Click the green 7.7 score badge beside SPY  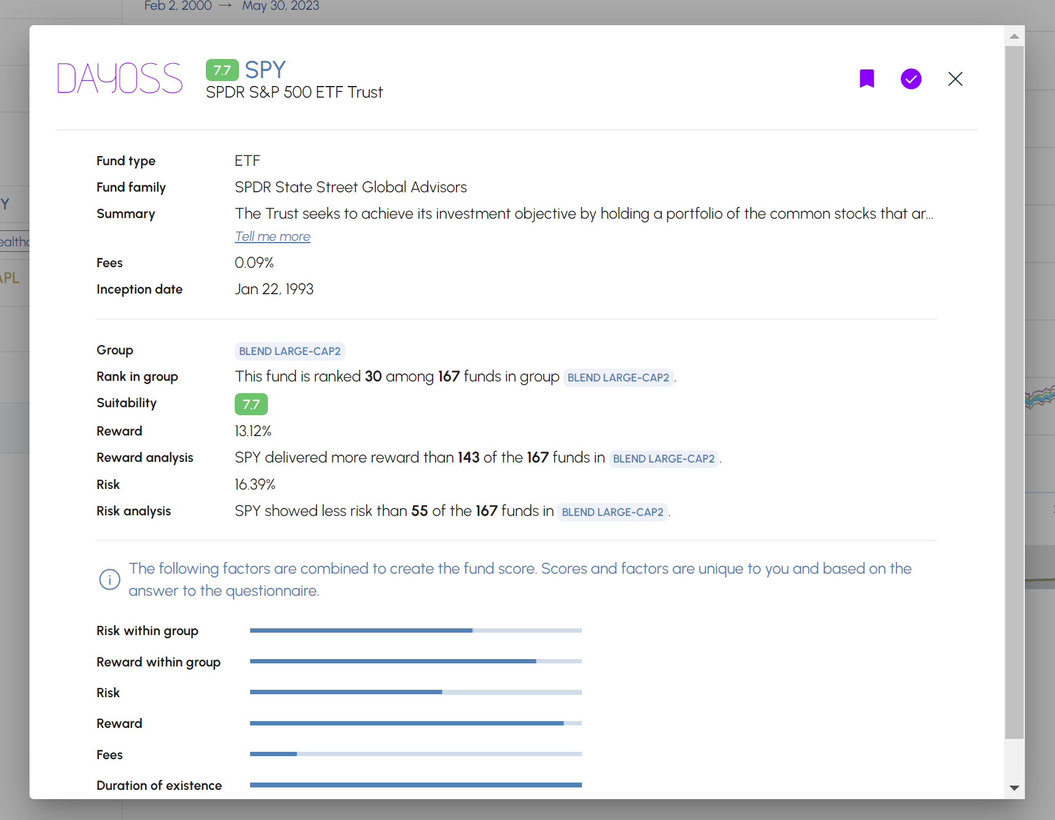click(222, 70)
